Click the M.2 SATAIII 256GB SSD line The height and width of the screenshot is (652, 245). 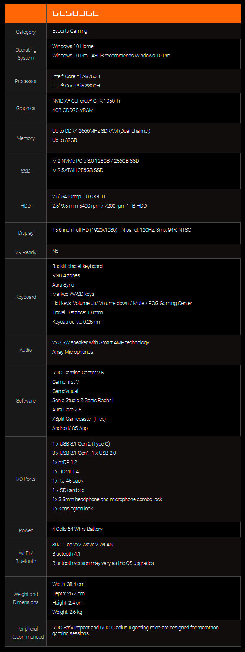click(x=77, y=170)
